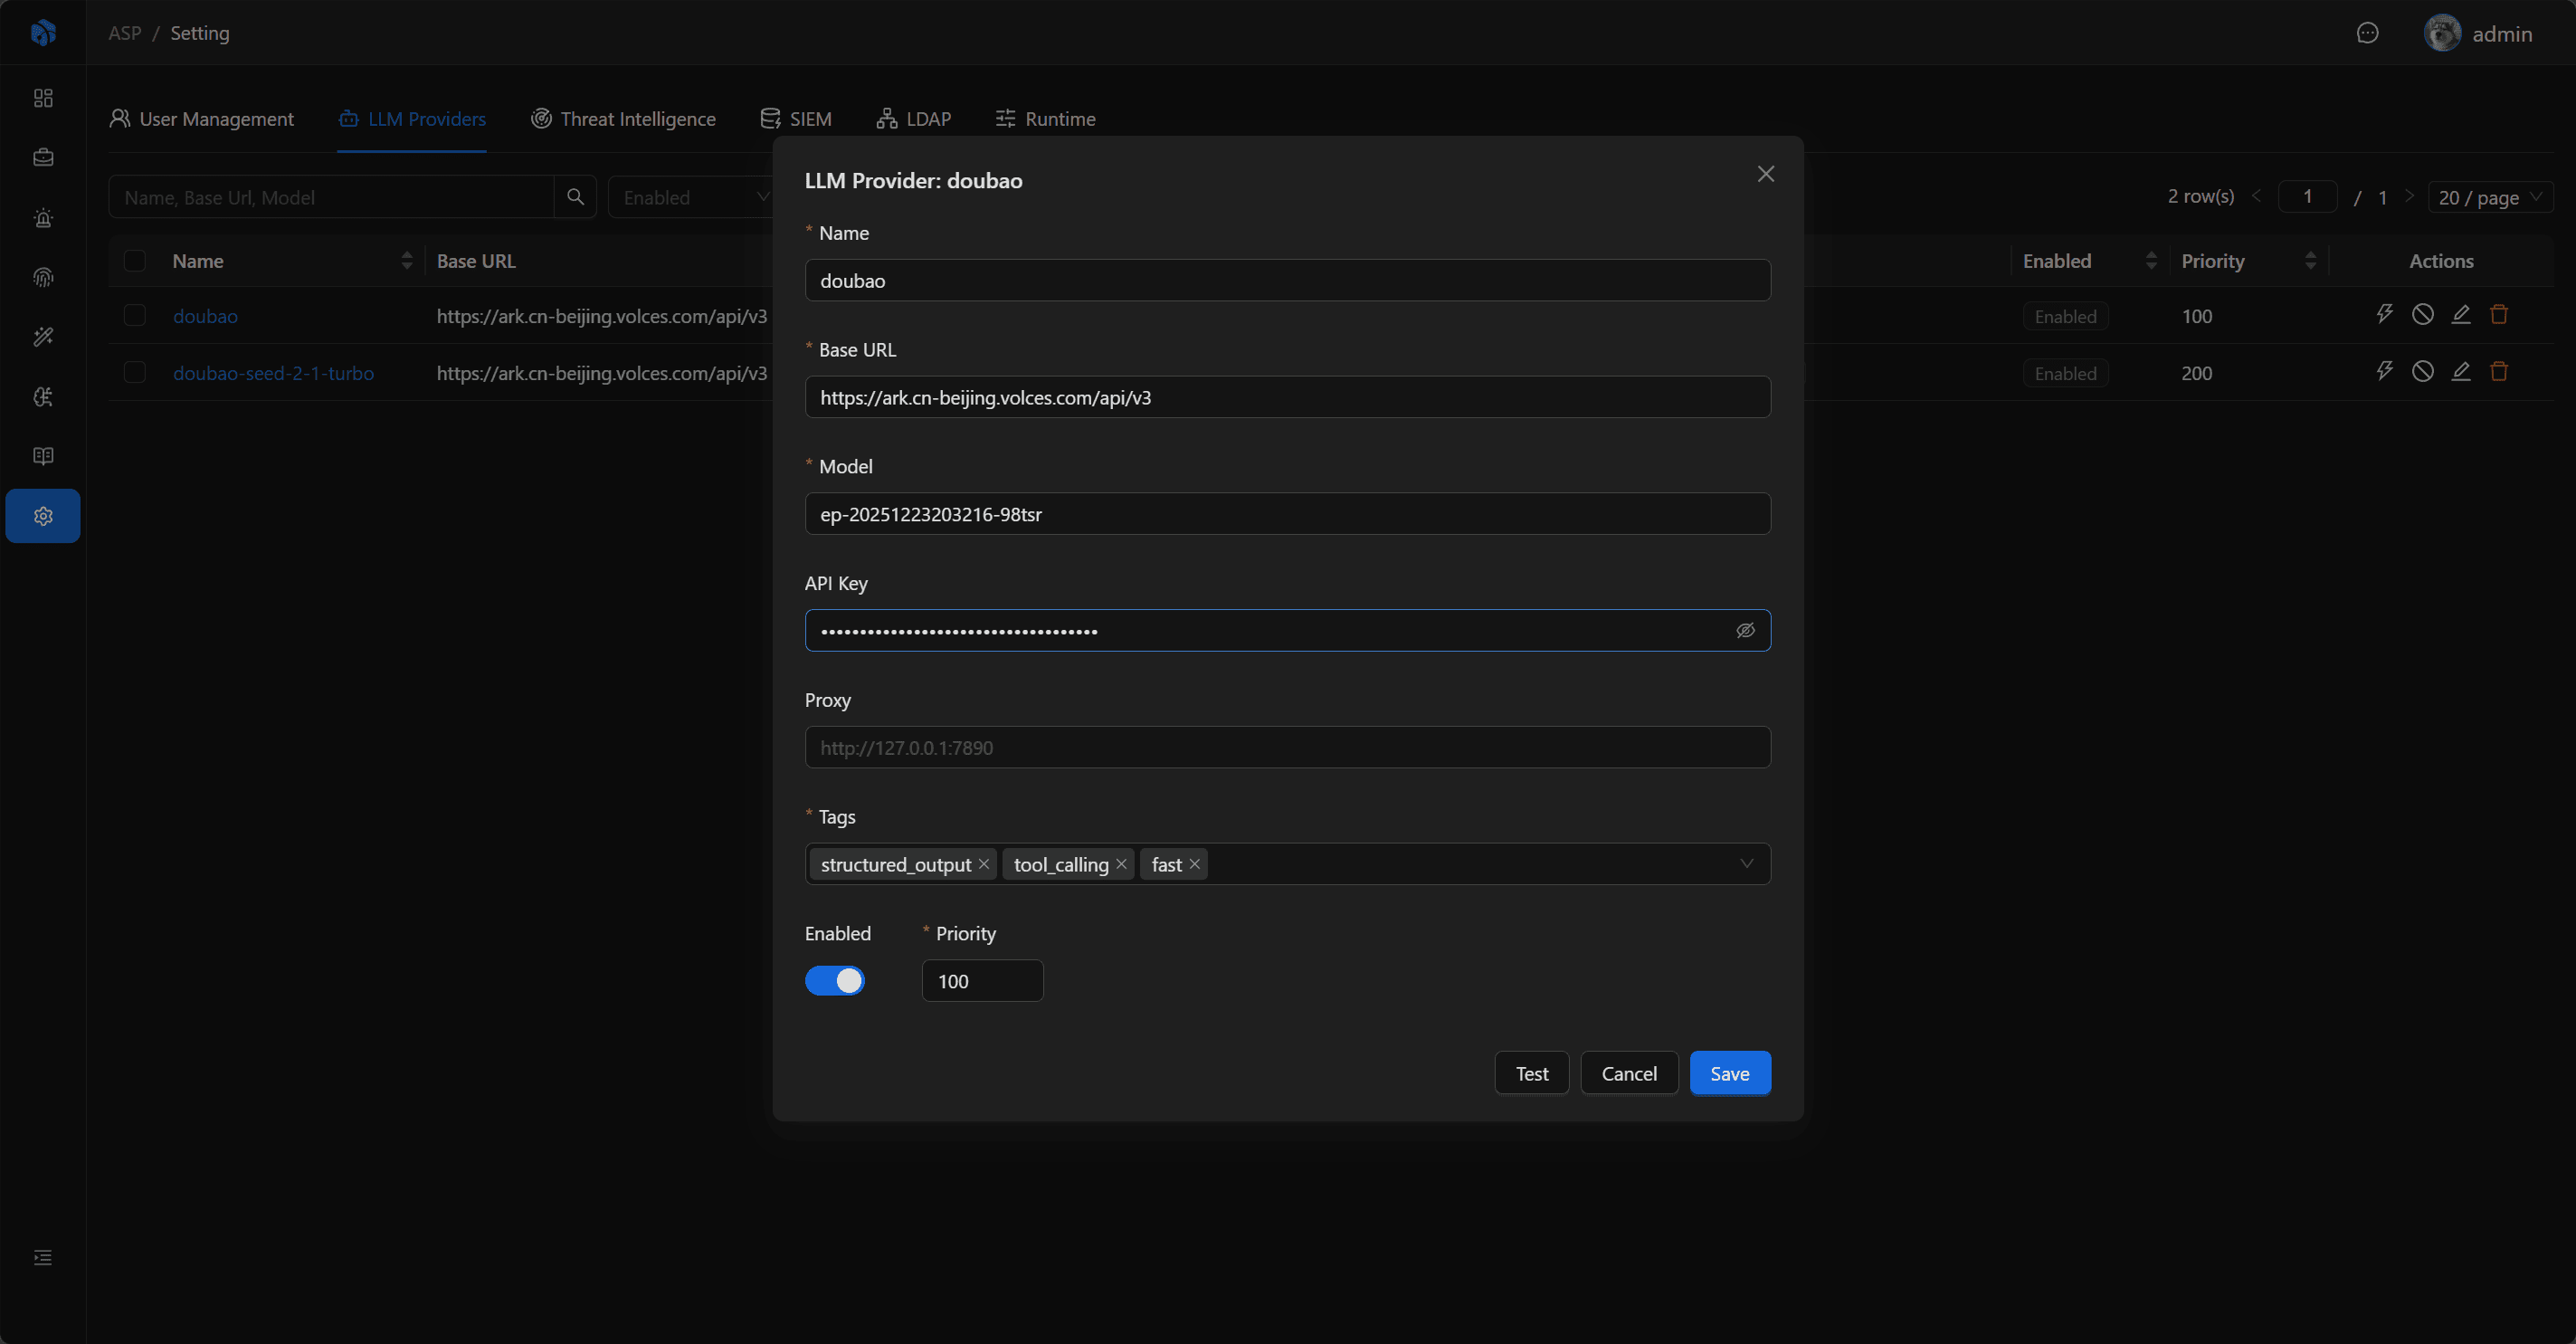2576x1344 pixels.
Task: Delete the doubao-seed-2-1-turbo row
Action: pyautogui.click(x=2499, y=371)
